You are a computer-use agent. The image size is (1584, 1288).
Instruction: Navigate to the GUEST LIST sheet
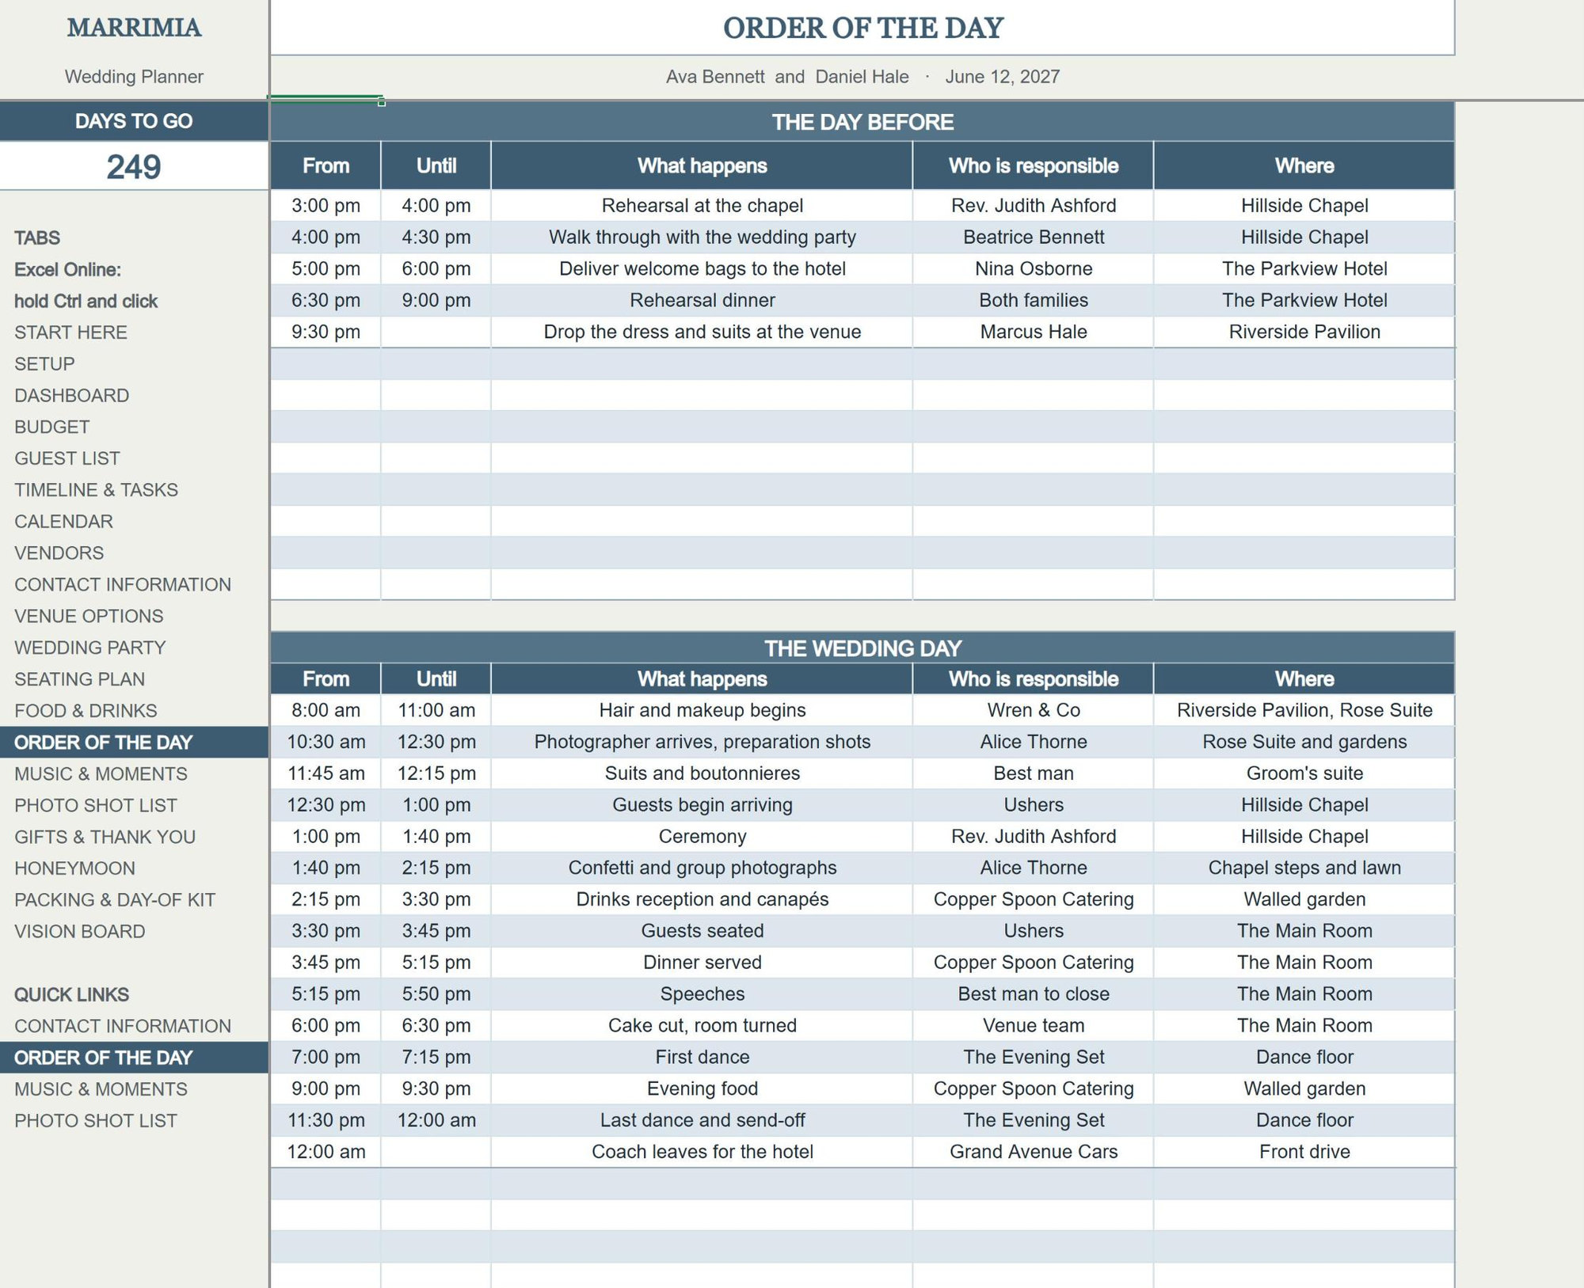[67, 458]
